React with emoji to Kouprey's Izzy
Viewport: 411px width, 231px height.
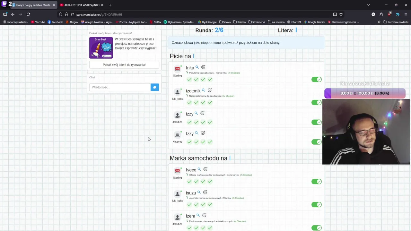coord(203,133)
